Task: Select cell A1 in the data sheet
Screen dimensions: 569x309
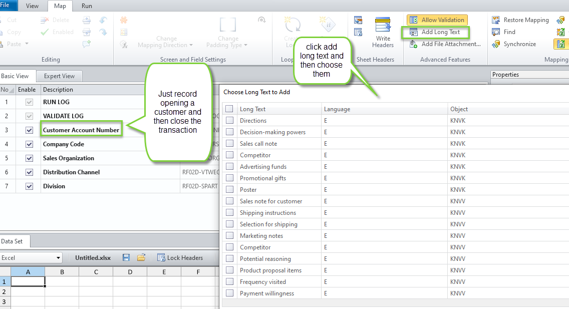Action: tap(28, 282)
